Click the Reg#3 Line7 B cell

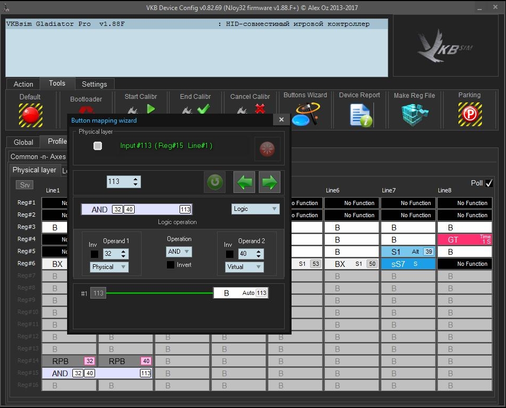[408, 228]
